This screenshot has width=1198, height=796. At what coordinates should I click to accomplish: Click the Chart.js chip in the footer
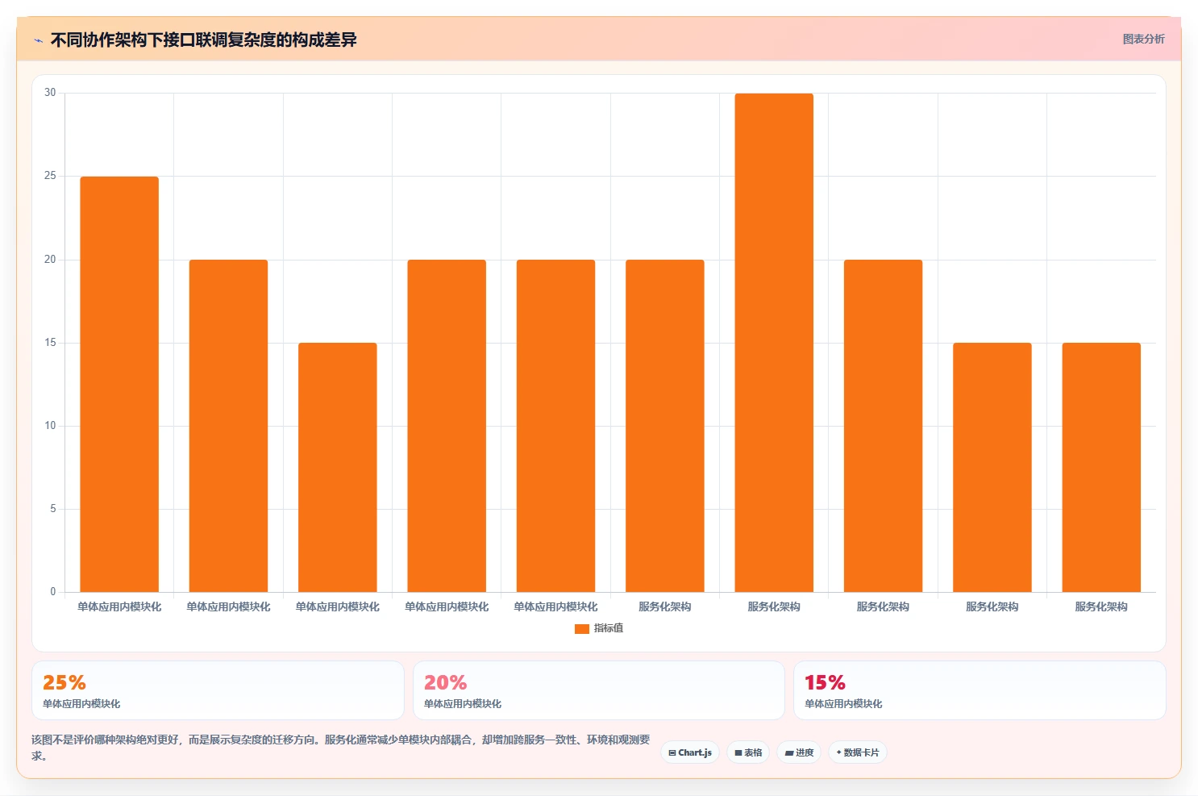pyautogui.click(x=690, y=752)
